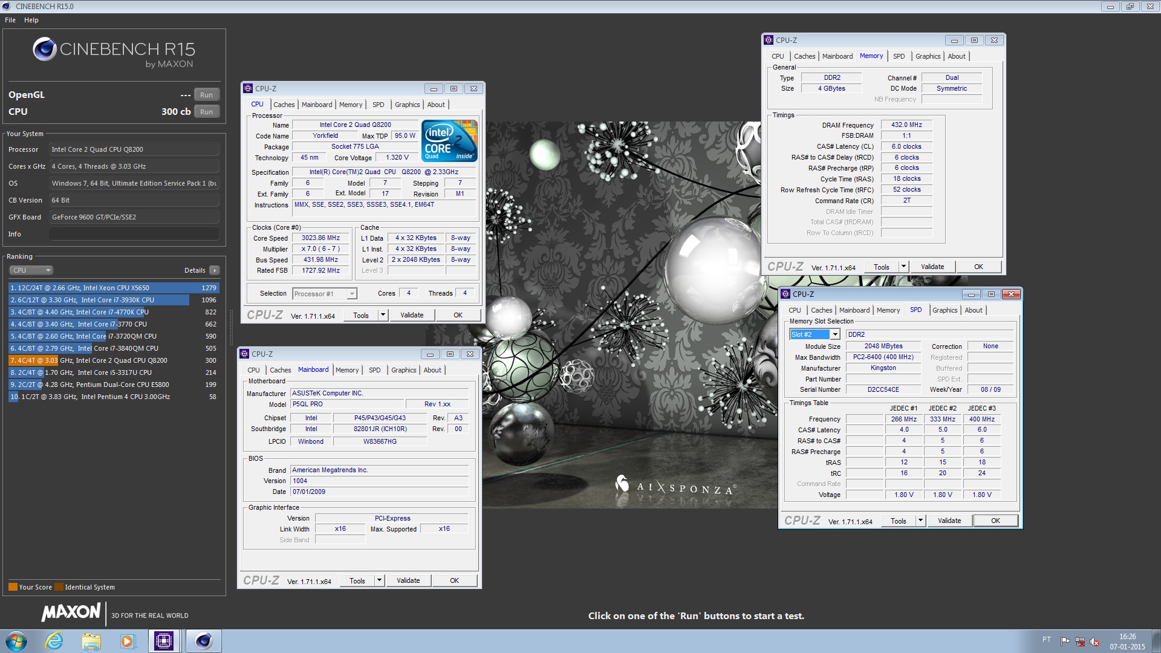Run the OpenGL benchmark
The width and height of the screenshot is (1161, 653).
206,95
